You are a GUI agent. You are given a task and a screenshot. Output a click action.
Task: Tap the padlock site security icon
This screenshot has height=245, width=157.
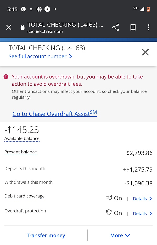click(23, 27)
